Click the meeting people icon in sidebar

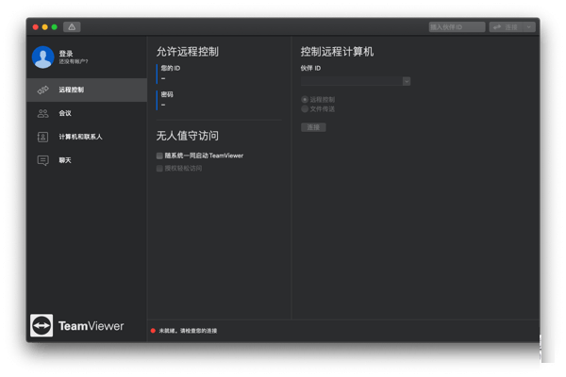tap(43, 113)
